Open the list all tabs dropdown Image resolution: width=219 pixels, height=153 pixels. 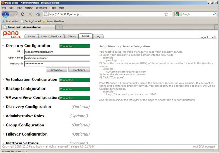(x=216, y=27)
